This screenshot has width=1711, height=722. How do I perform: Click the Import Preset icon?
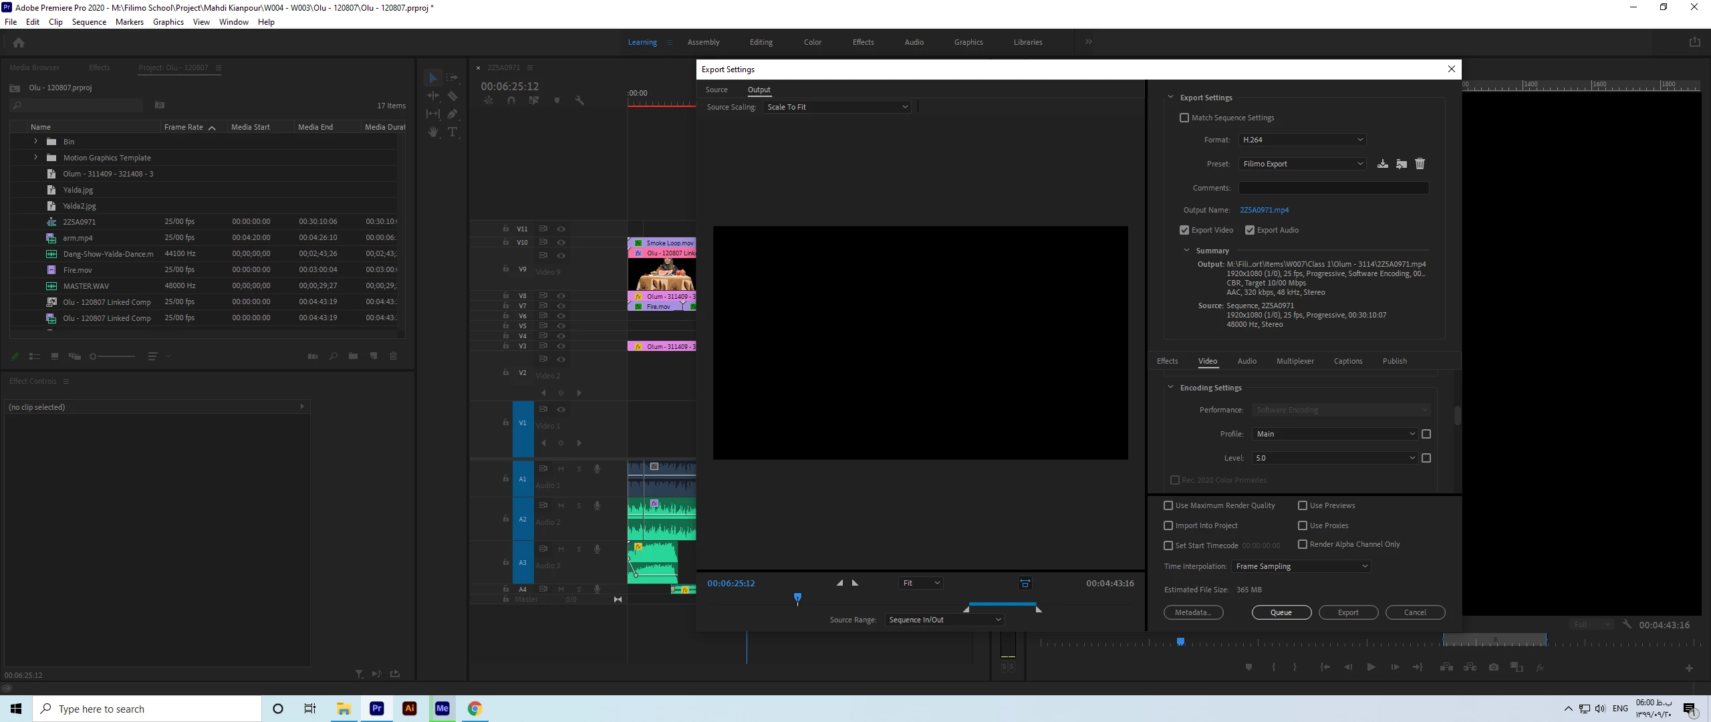coord(1402,164)
